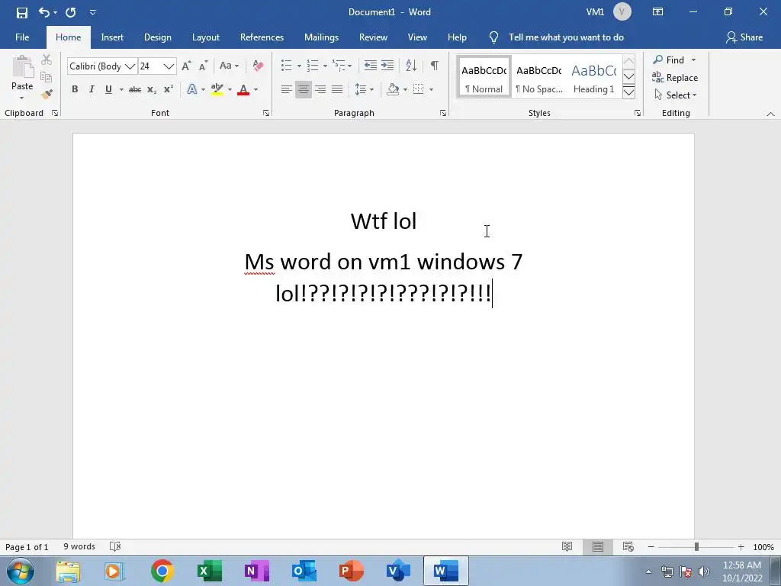Decrease the paragraph indent
781x586 pixels.
coord(371,66)
